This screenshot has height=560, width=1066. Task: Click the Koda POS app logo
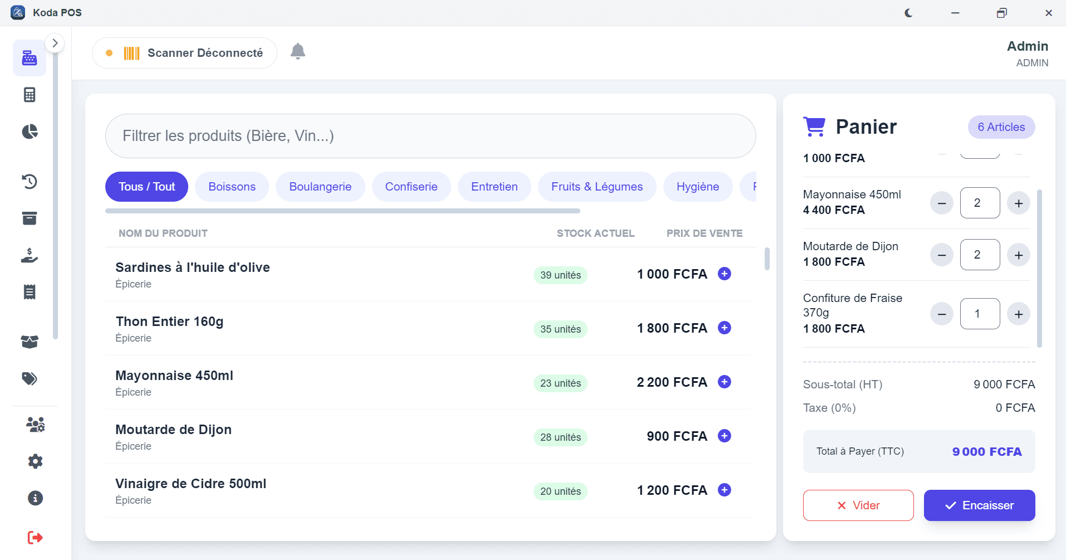(x=18, y=12)
